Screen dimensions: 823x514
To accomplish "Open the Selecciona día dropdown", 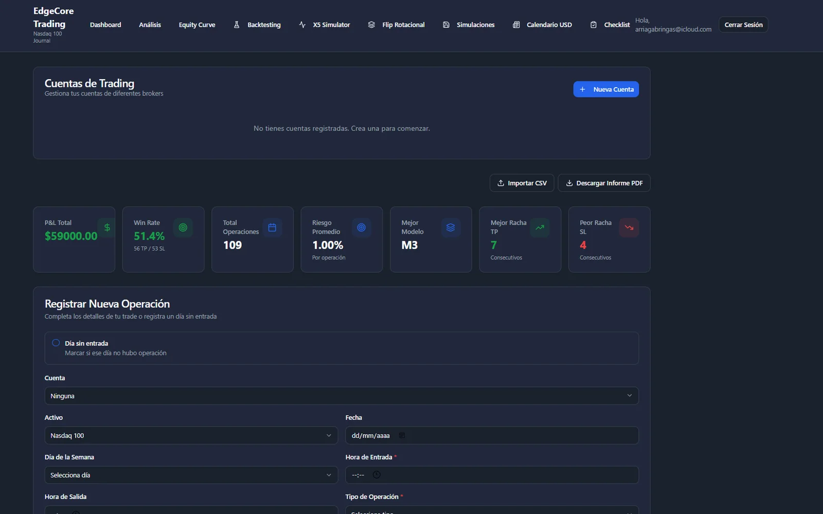I will 191,475.
